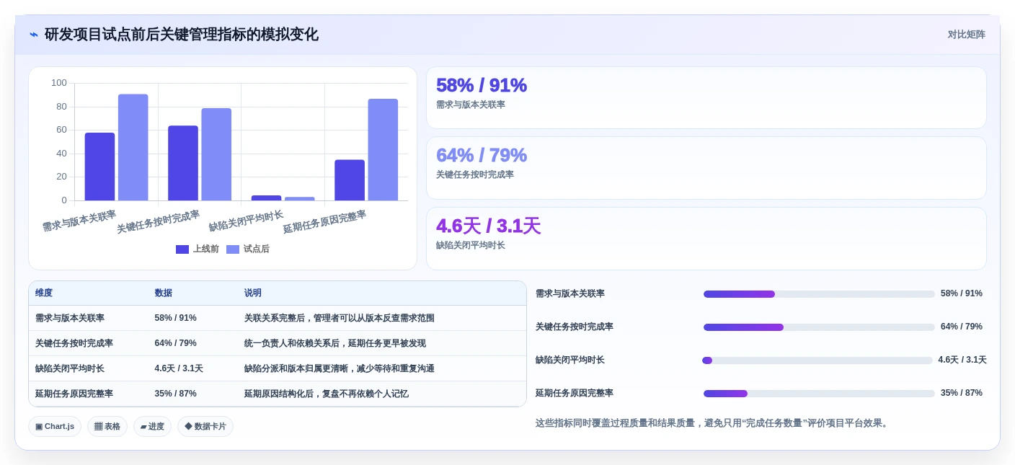
Task: Click the 维度 column header
Action: (x=44, y=293)
